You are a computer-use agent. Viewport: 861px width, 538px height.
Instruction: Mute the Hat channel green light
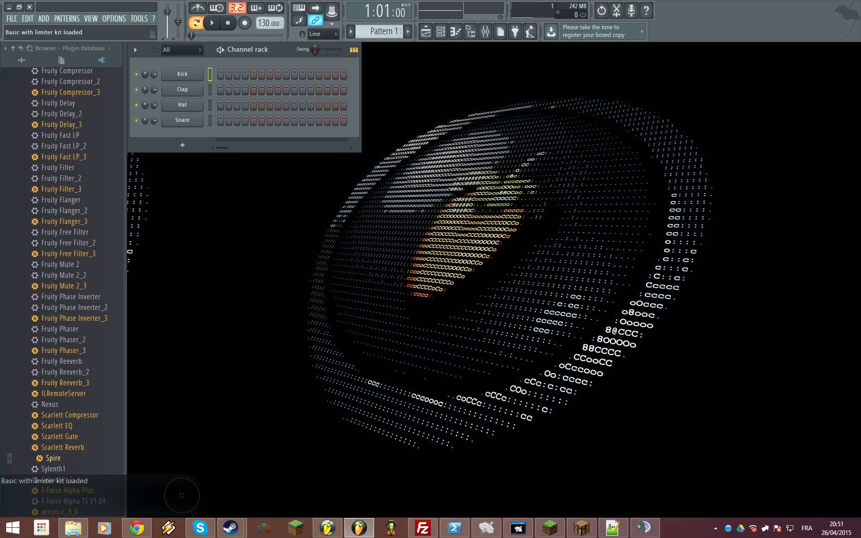pos(136,105)
